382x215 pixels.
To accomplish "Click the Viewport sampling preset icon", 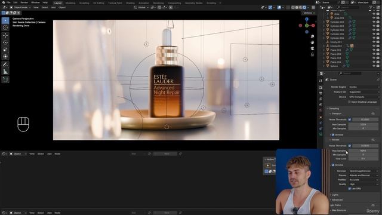I will [373, 113].
